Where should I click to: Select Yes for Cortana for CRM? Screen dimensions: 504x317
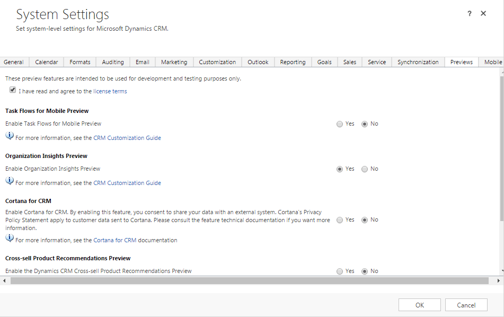click(x=339, y=220)
